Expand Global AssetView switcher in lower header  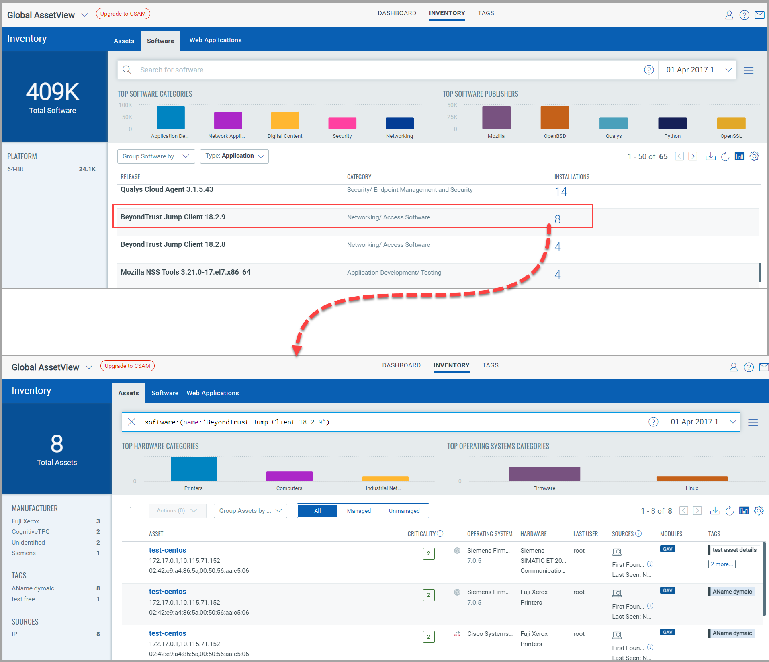tap(89, 367)
